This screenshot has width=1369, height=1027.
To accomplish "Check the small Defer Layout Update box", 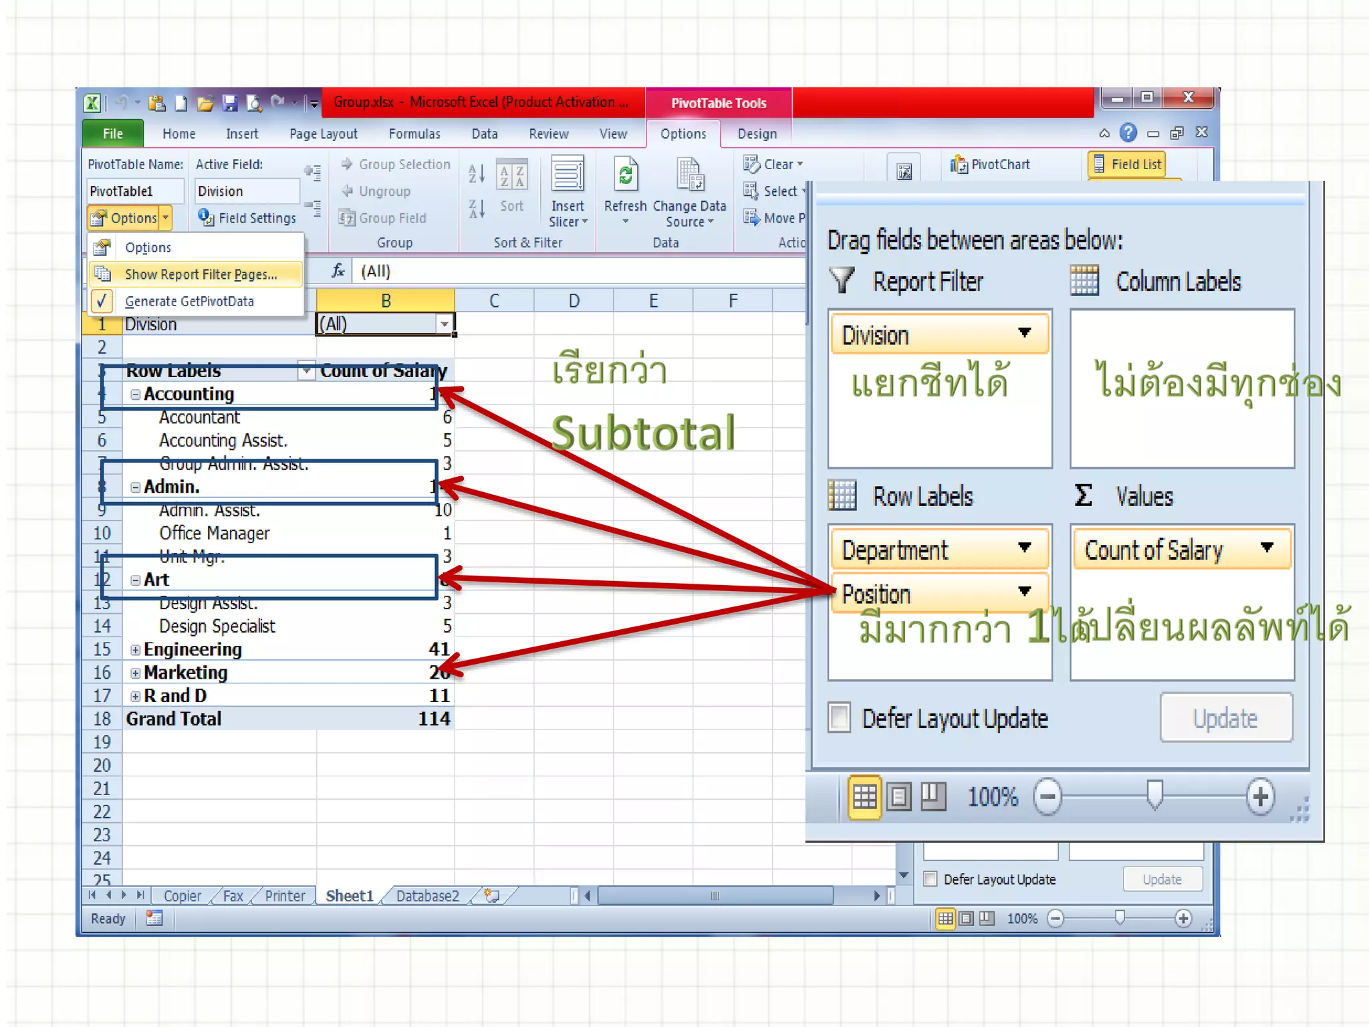I will (x=930, y=879).
